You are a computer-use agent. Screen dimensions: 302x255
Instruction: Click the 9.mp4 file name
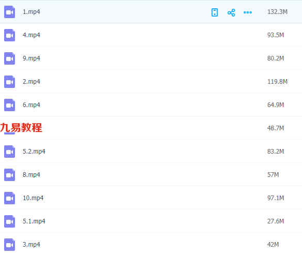pyautogui.click(x=31, y=58)
